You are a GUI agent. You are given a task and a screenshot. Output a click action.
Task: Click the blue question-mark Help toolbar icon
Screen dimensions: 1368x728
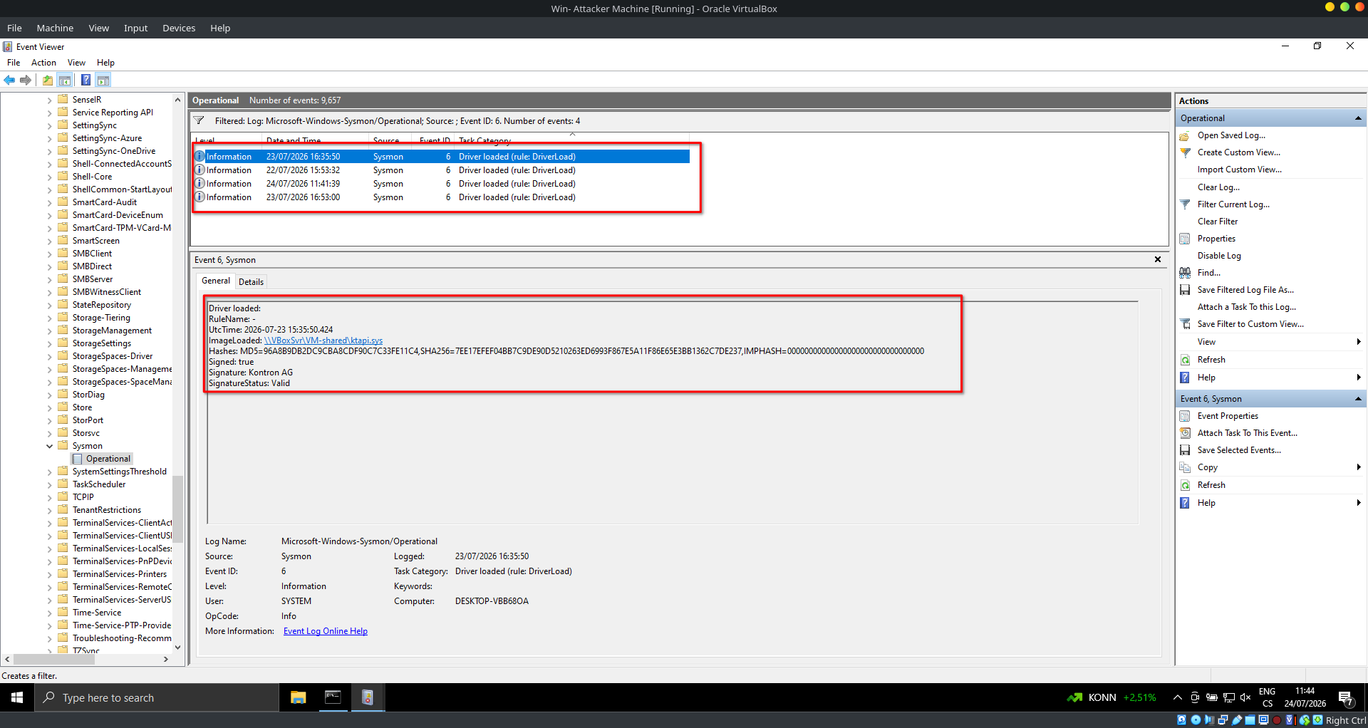[x=85, y=80]
